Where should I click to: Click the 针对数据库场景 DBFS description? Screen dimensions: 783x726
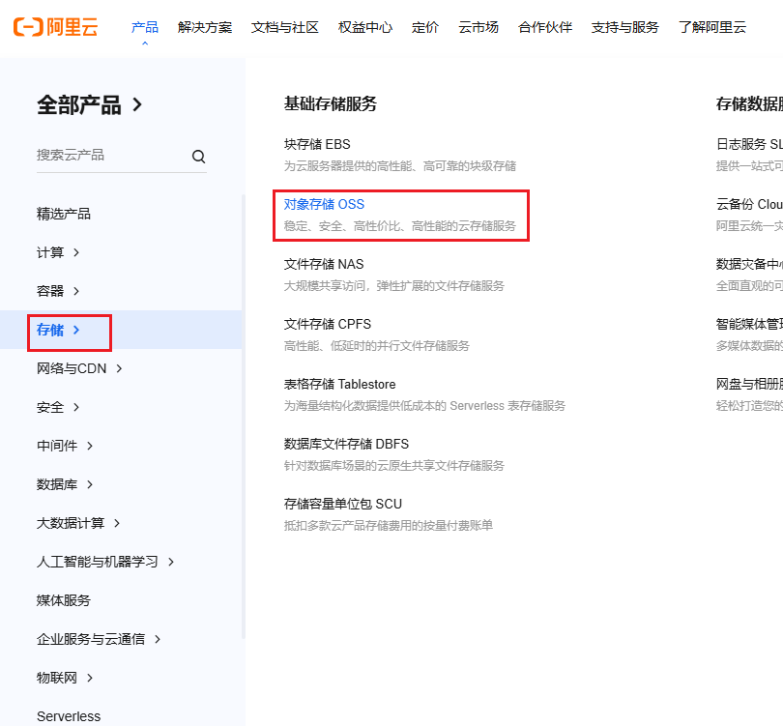(394, 465)
